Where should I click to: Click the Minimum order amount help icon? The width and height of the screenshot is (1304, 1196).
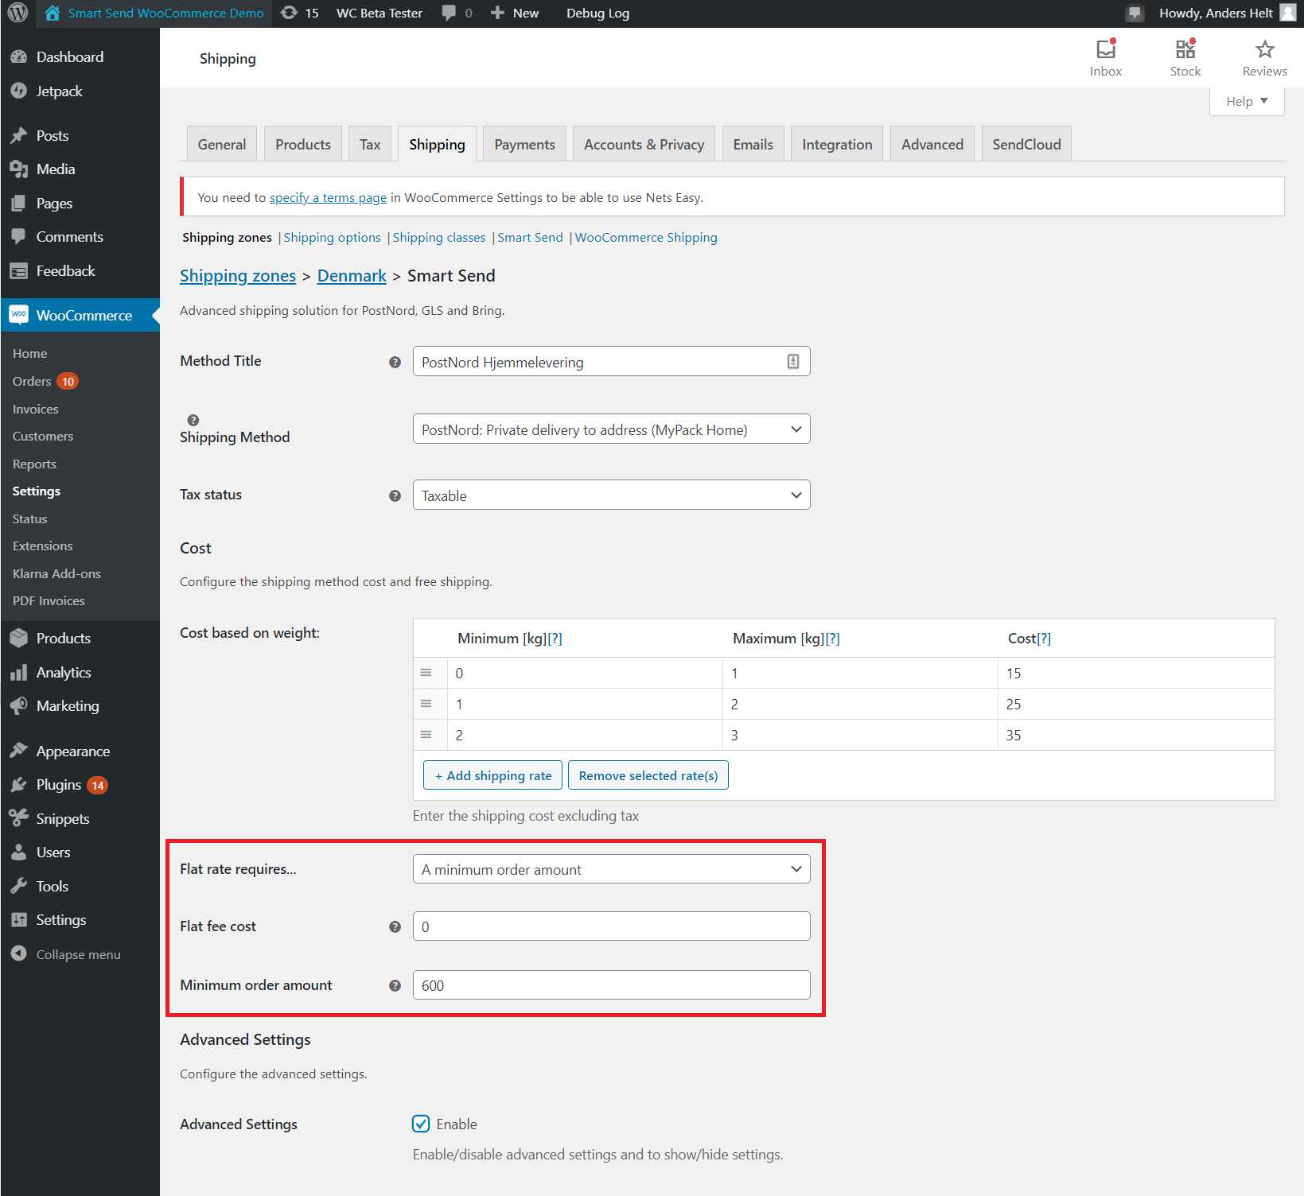coord(395,985)
